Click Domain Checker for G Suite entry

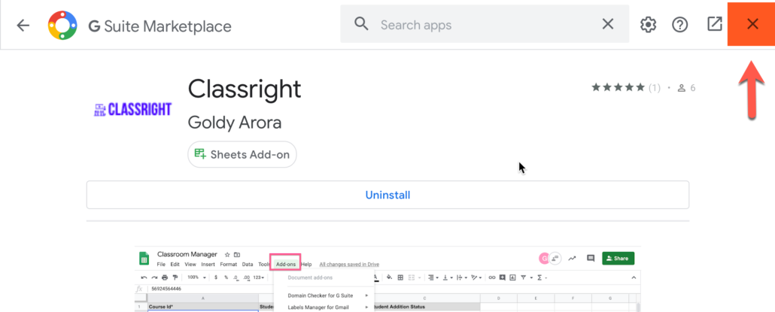click(x=321, y=295)
